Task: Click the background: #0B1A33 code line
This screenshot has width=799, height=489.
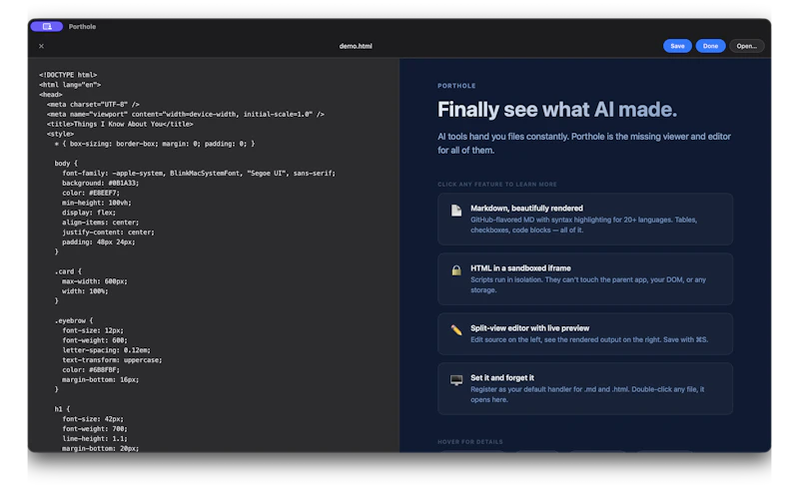Action: pos(101,184)
